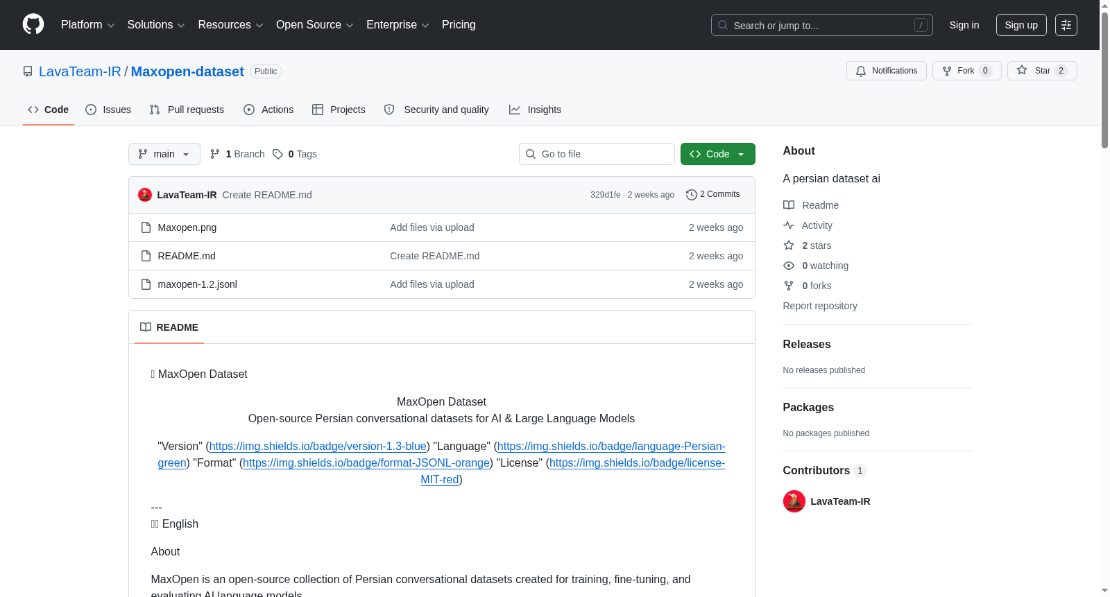The image size is (1110, 597).
Task: Click the history clock icon by Commits
Action: pos(692,195)
